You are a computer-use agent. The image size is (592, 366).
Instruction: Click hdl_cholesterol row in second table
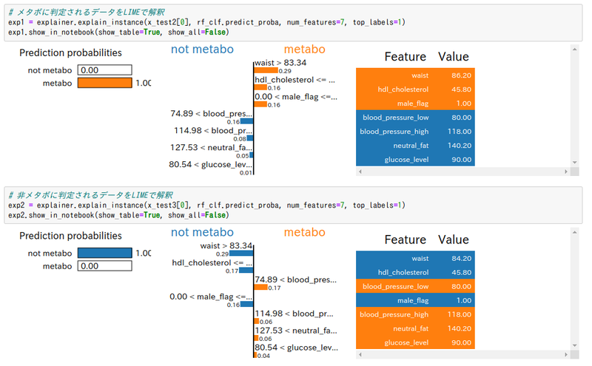[415, 272]
